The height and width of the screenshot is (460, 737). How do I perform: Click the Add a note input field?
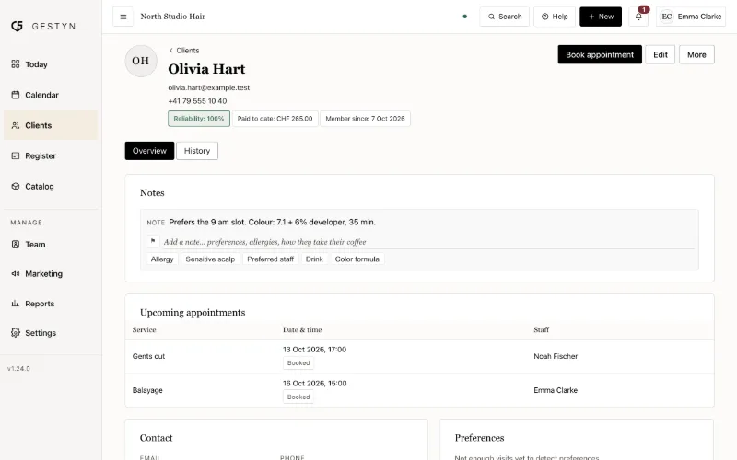(x=427, y=242)
